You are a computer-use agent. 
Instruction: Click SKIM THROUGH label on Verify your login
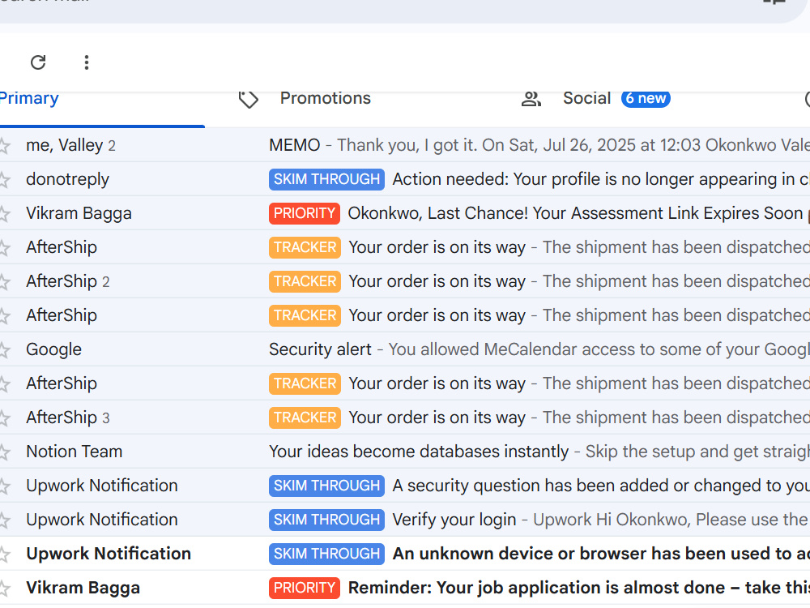(x=326, y=520)
